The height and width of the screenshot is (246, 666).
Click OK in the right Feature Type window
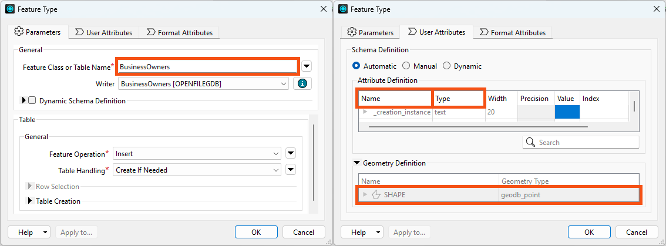[589, 232]
